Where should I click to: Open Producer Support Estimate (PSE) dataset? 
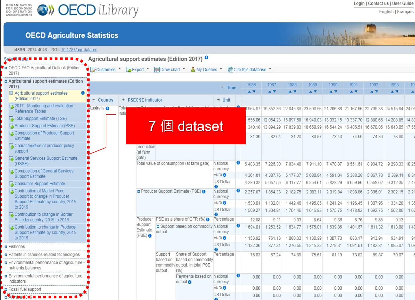click(45, 126)
